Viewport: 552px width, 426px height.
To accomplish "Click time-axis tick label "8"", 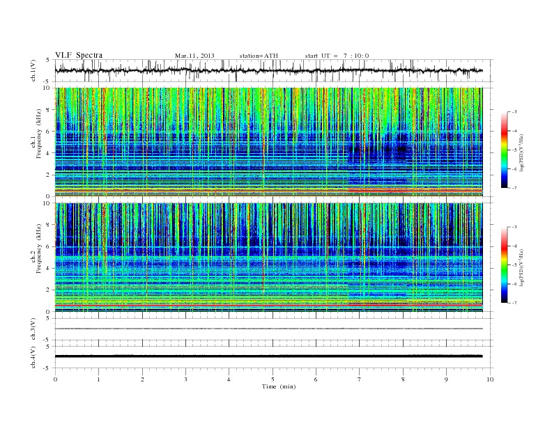I will pyautogui.click(x=403, y=379).
